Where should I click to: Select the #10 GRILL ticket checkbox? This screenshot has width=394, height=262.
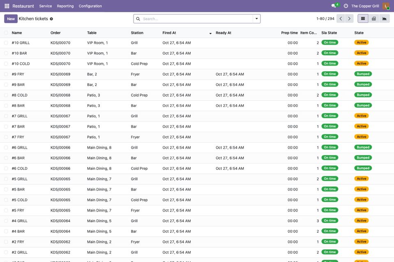tap(6, 43)
